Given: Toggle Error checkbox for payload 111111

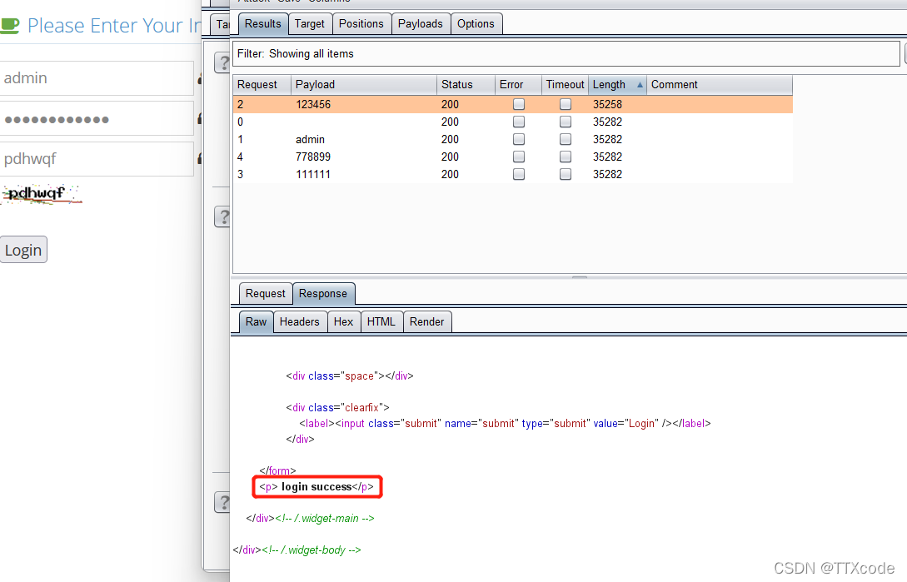Looking at the screenshot, I should (519, 174).
